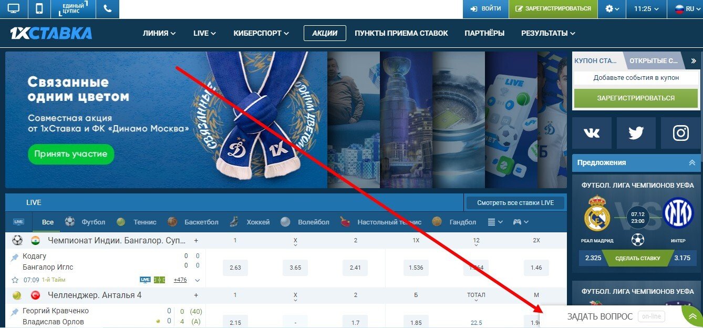Open the VK social network link
This screenshot has width=703, height=328.
click(x=592, y=134)
